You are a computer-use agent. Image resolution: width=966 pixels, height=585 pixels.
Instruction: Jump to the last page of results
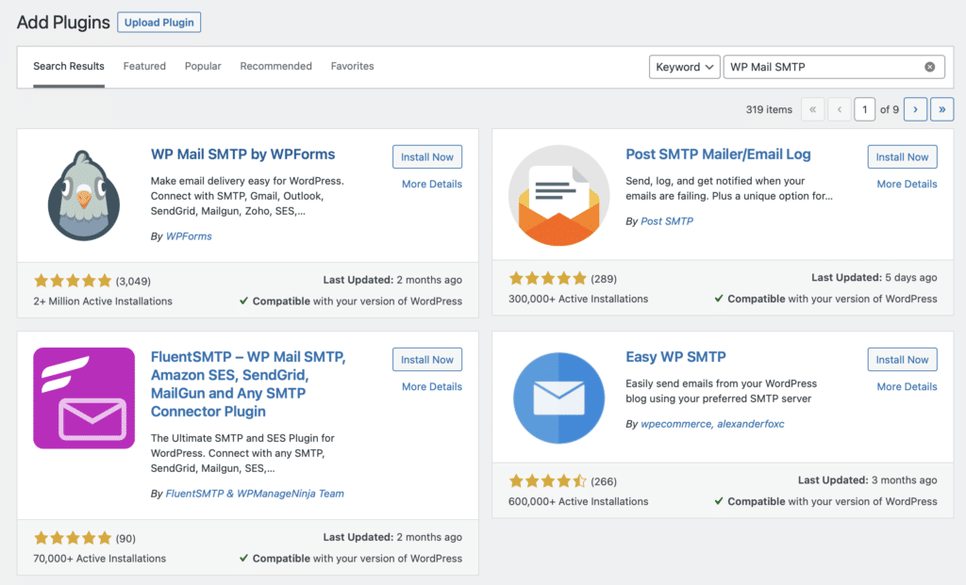[x=941, y=109]
